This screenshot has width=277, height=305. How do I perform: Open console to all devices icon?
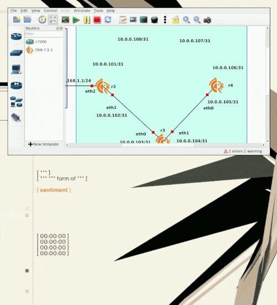tap(65, 20)
